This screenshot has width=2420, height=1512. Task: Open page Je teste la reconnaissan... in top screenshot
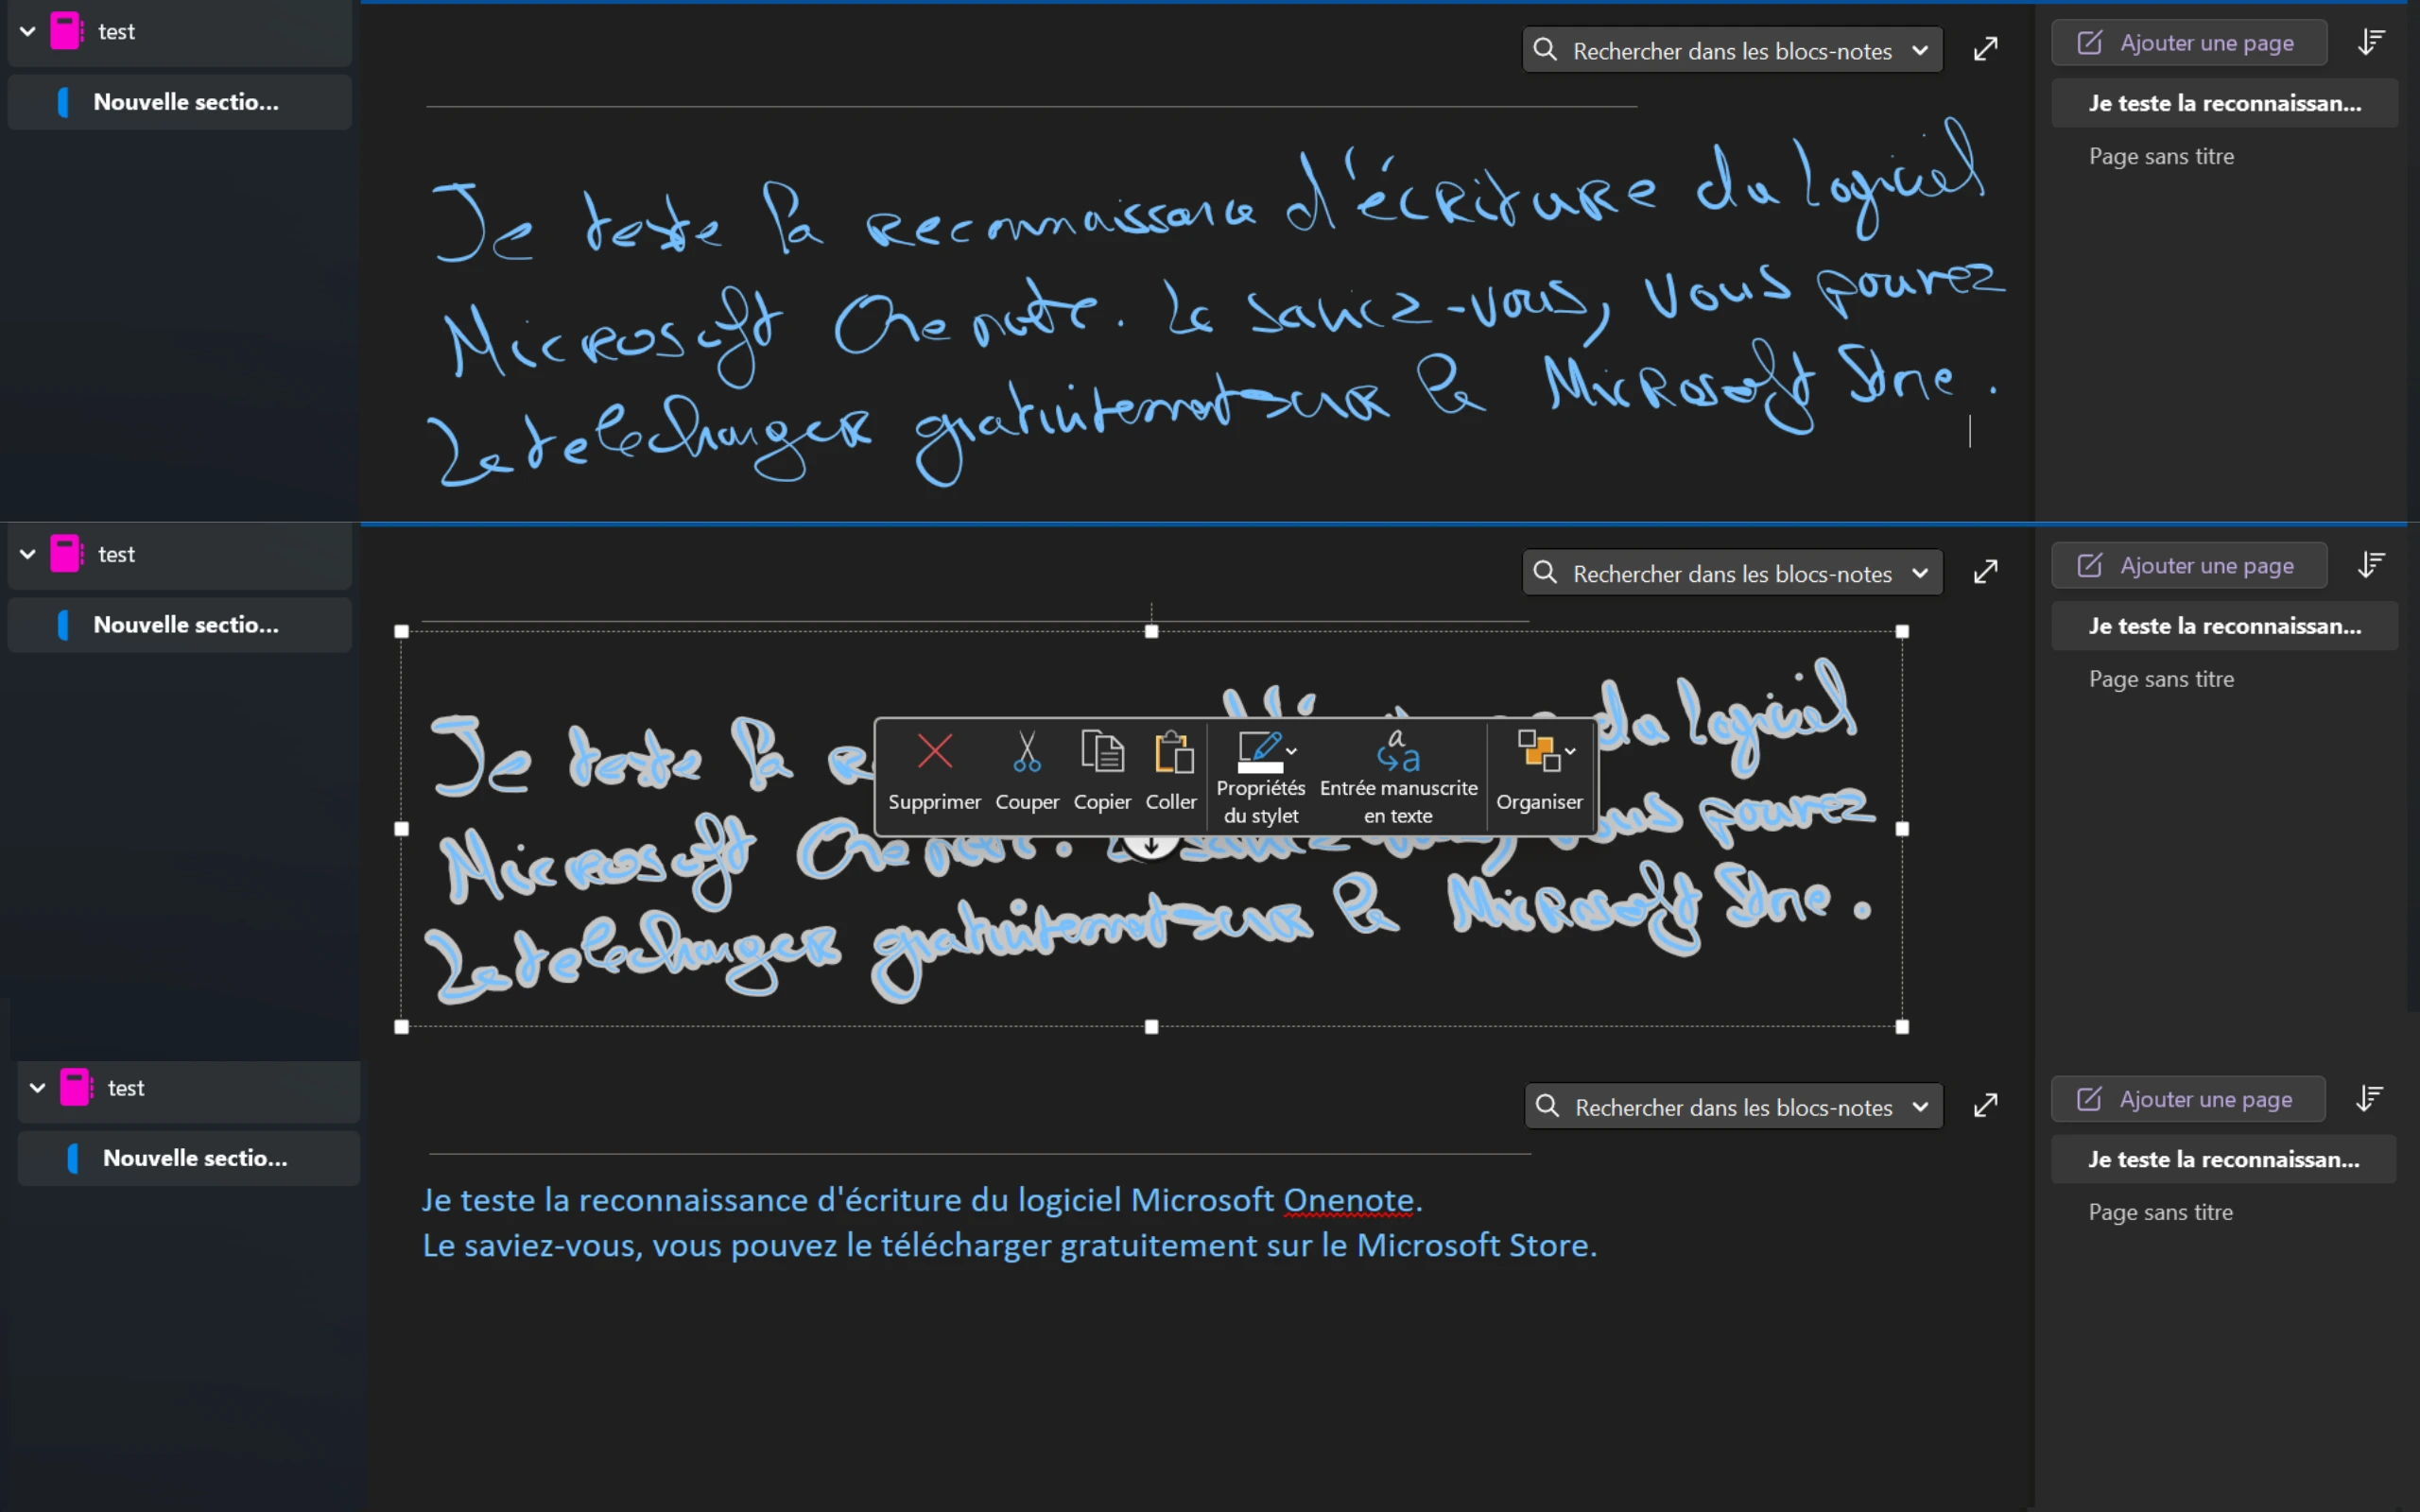pos(2224,103)
